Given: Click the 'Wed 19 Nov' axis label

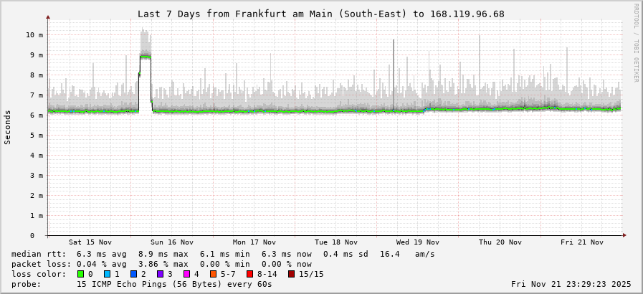Looking at the screenshot, I should 418,242.
